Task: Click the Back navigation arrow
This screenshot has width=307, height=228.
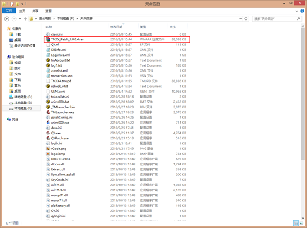Action: [7, 19]
